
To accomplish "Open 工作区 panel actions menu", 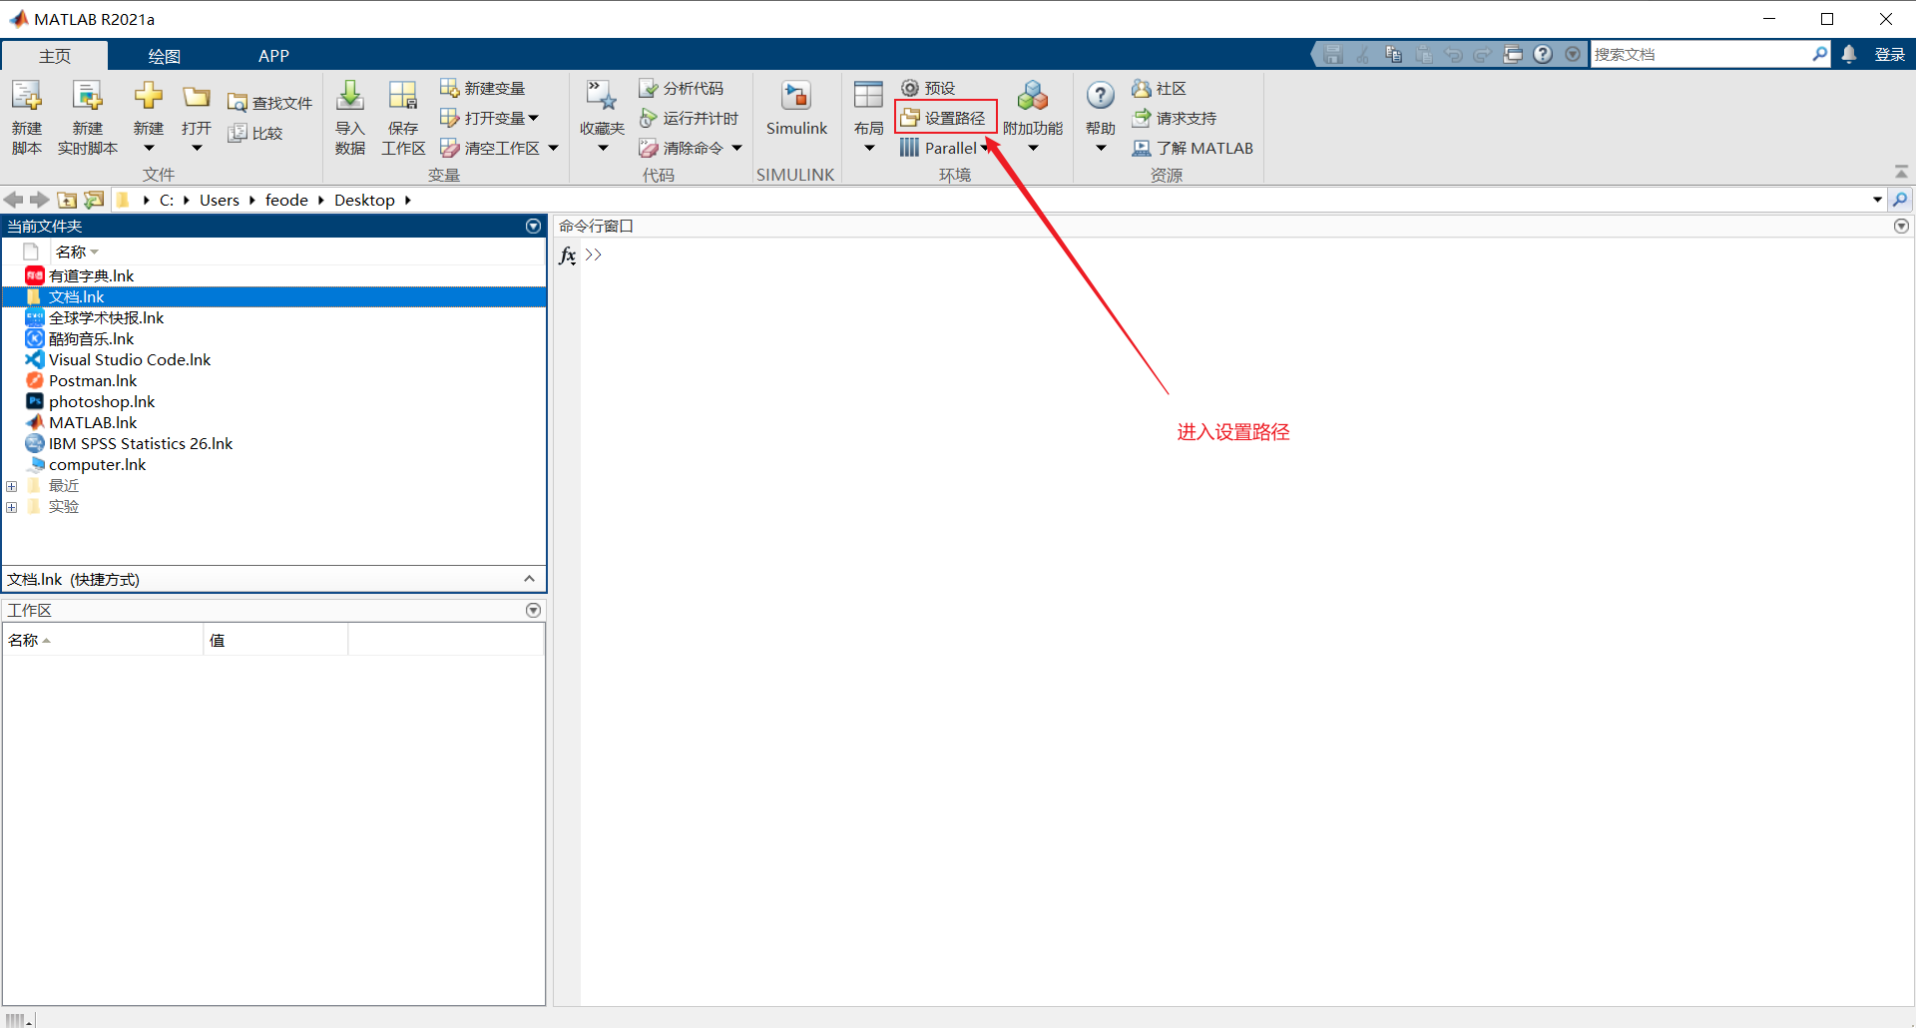I will [534, 610].
